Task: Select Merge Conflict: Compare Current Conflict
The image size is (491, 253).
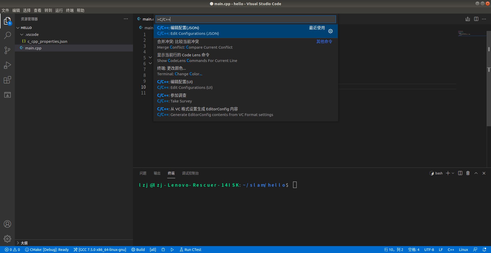Action: click(x=245, y=45)
